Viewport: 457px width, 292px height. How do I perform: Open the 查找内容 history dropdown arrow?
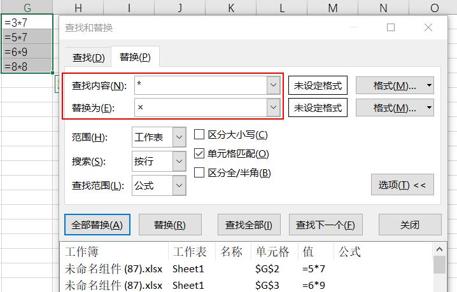pos(274,85)
